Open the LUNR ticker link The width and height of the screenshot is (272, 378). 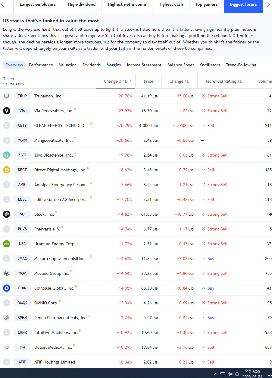coord(22,332)
